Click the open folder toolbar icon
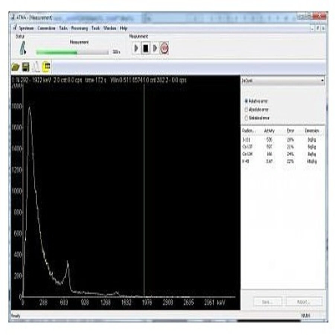335x335 pixels. (16, 67)
